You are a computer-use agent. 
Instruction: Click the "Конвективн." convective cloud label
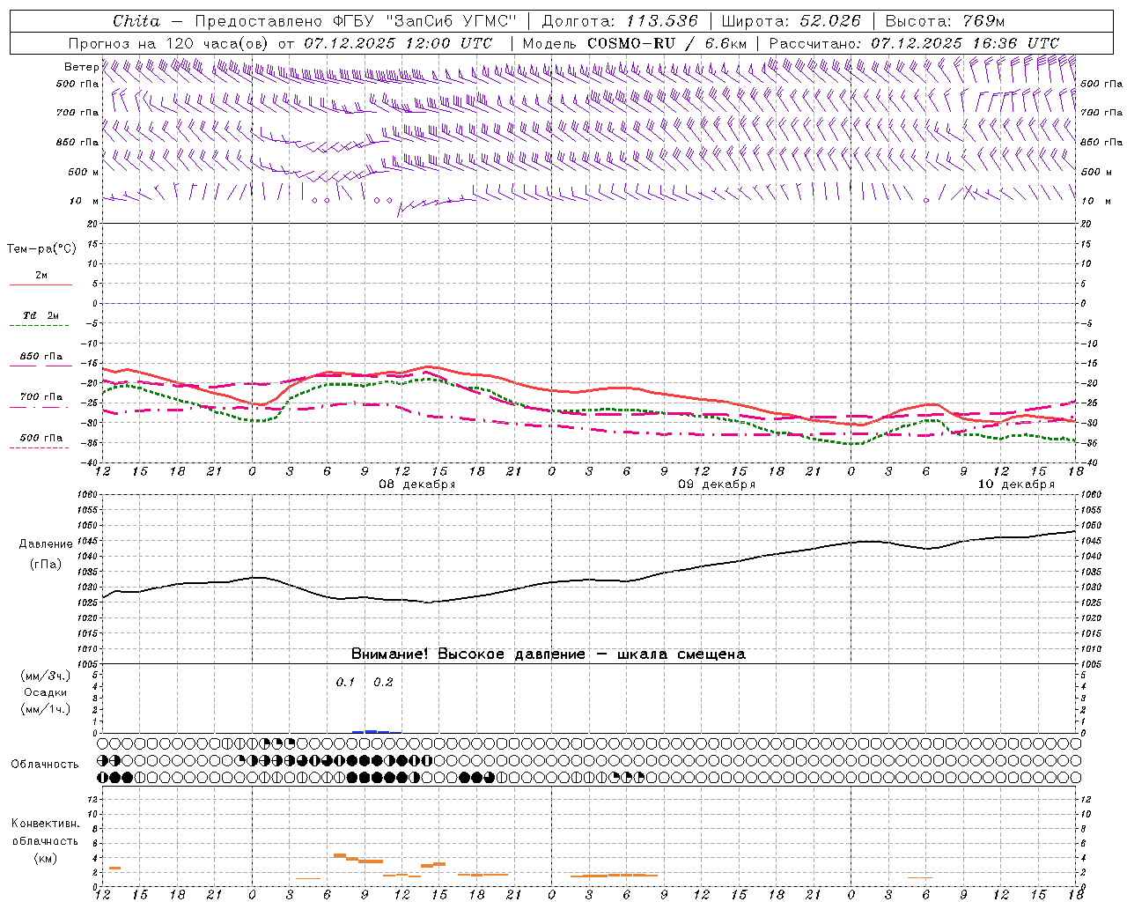click(x=45, y=824)
